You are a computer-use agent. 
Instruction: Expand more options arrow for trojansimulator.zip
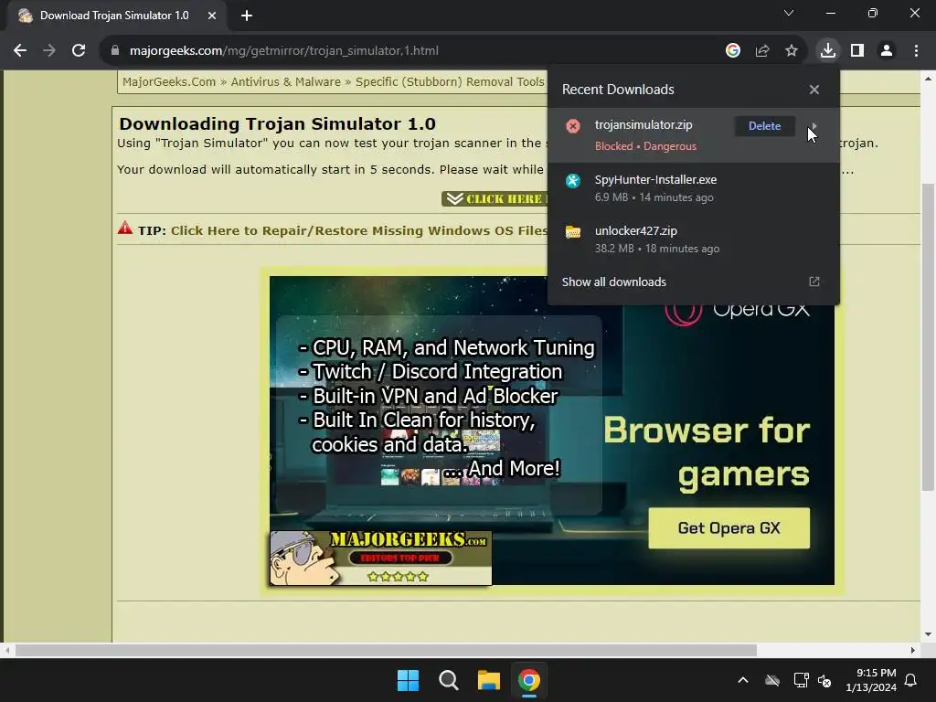tap(814, 126)
